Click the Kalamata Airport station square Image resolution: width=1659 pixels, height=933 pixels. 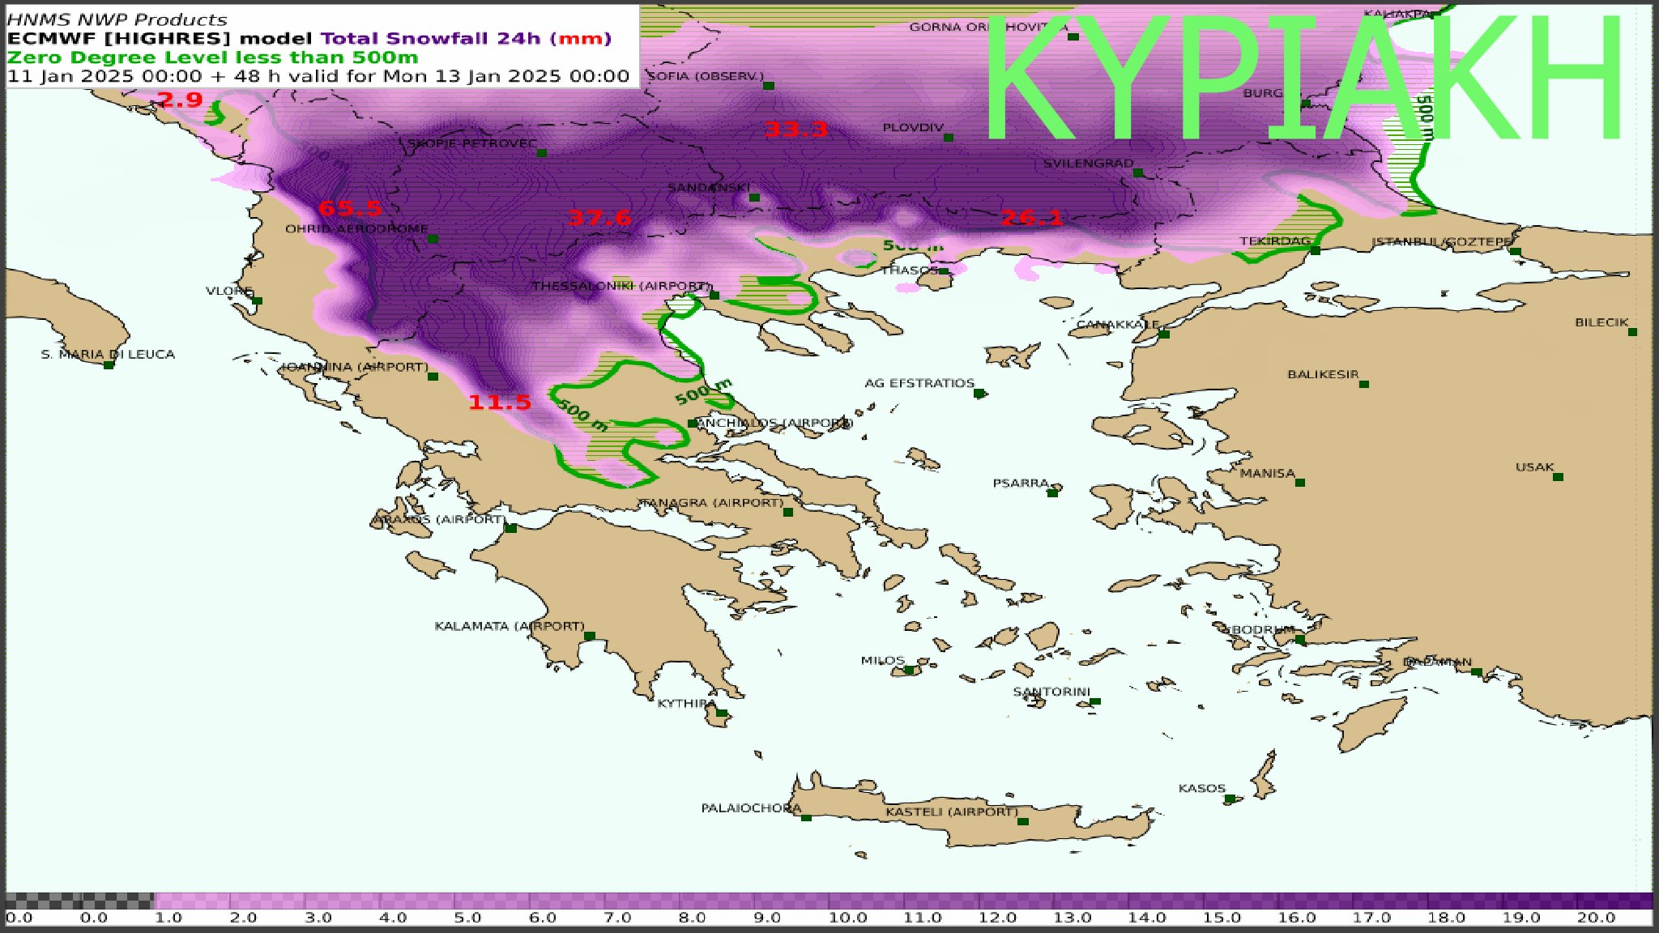[x=590, y=637]
